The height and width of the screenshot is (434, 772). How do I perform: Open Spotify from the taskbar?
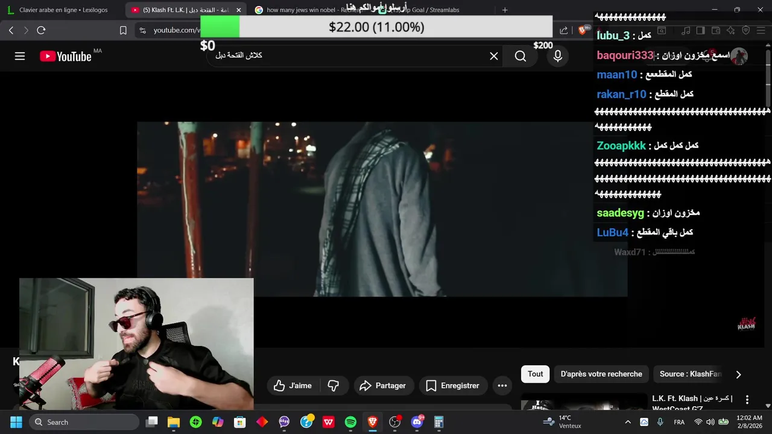click(350, 422)
